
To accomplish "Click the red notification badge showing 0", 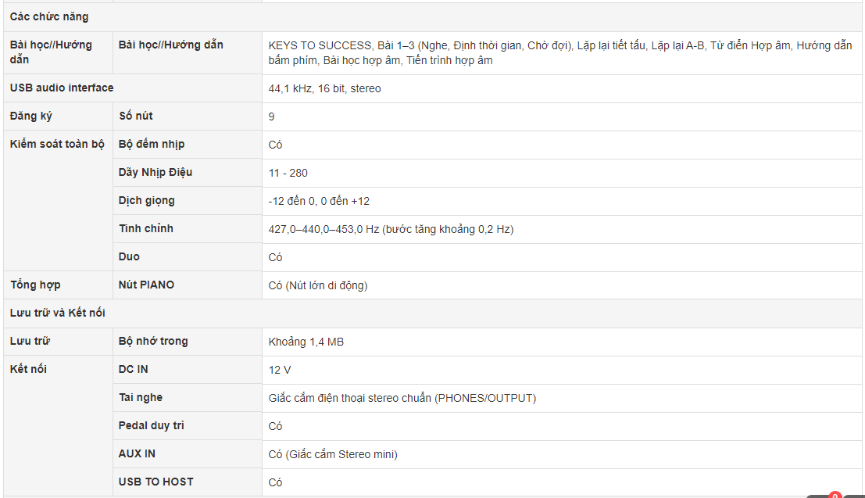I will point(835,495).
